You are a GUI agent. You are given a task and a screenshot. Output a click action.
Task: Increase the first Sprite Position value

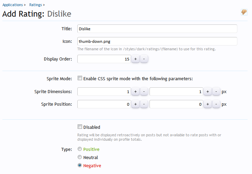pos(135,104)
